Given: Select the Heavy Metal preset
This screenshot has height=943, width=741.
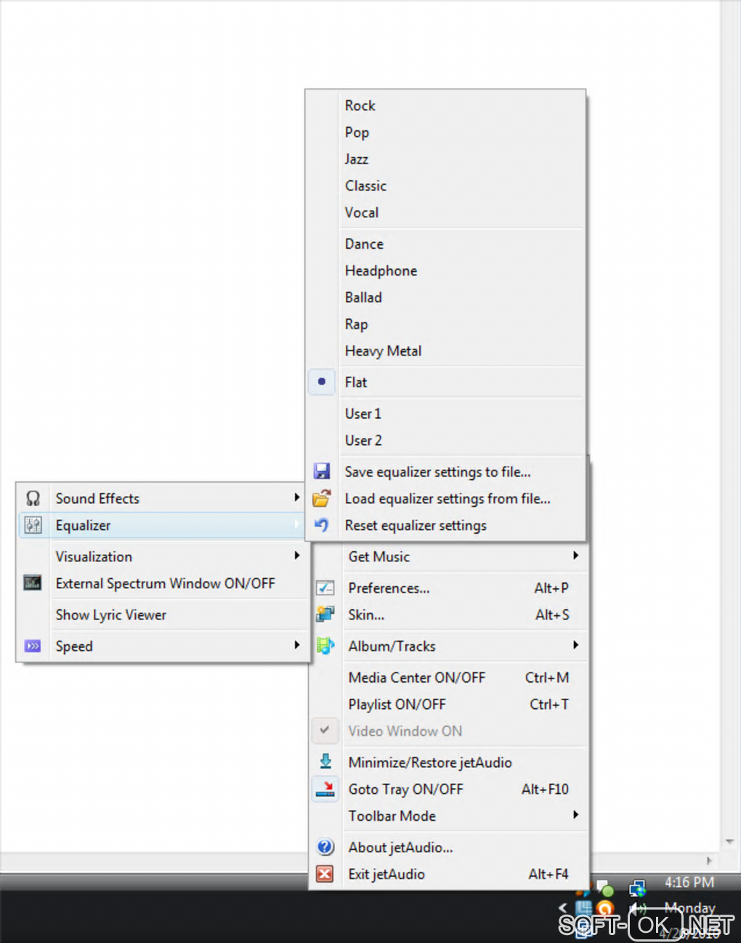Looking at the screenshot, I should [x=445, y=351].
